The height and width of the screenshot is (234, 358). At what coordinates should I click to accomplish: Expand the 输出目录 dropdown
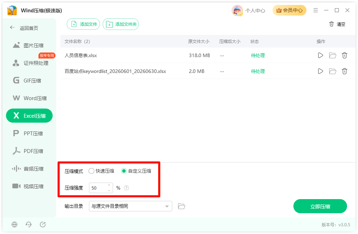(x=130, y=206)
